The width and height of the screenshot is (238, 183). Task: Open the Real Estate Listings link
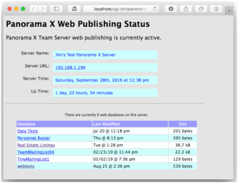36,145
